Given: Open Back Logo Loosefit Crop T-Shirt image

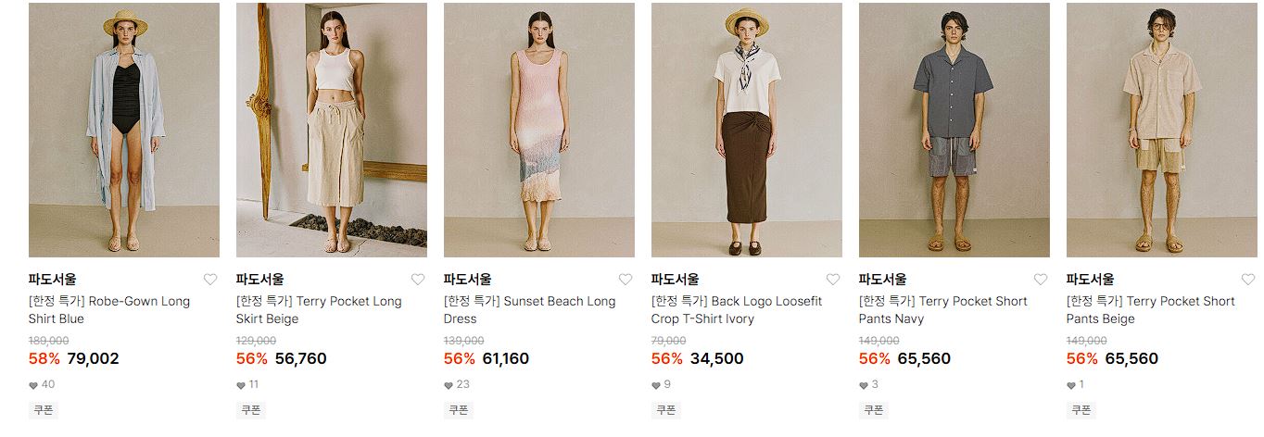Looking at the screenshot, I should pyautogui.click(x=747, y=130).
